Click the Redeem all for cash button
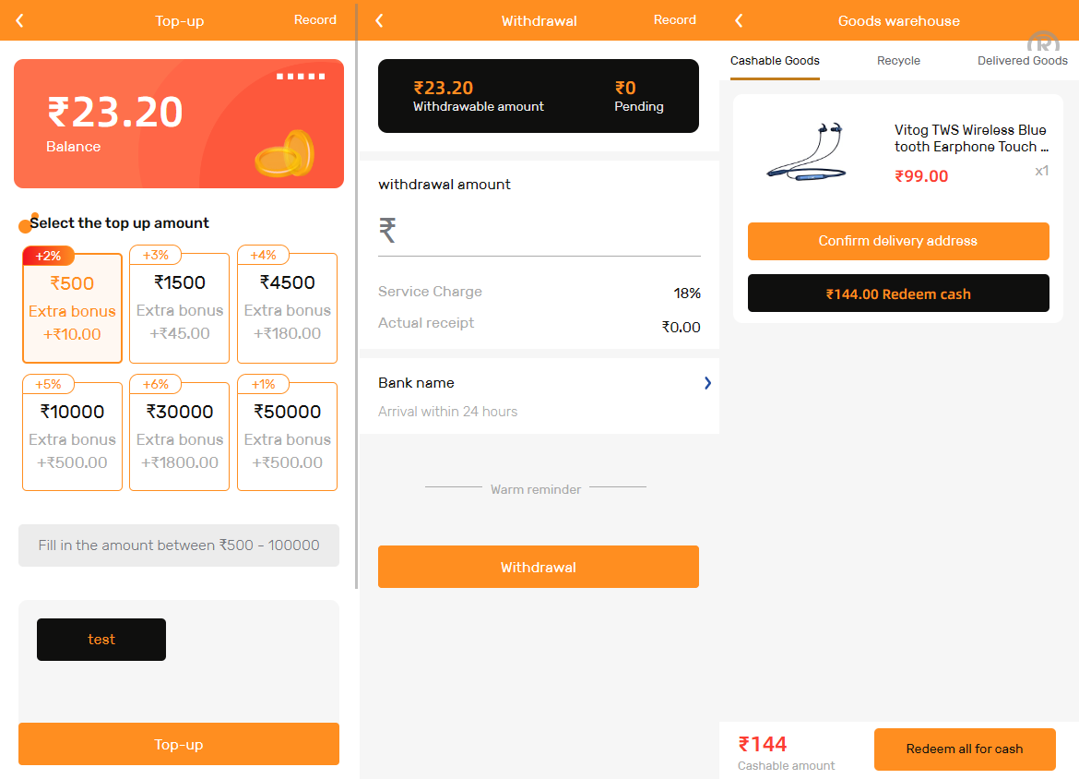 (965, 749)
